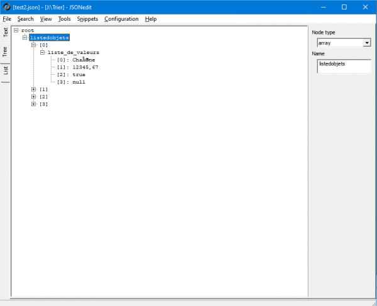The image size is (377, 306).
Task: Collapse the root node
Action: tap(16, 30)
